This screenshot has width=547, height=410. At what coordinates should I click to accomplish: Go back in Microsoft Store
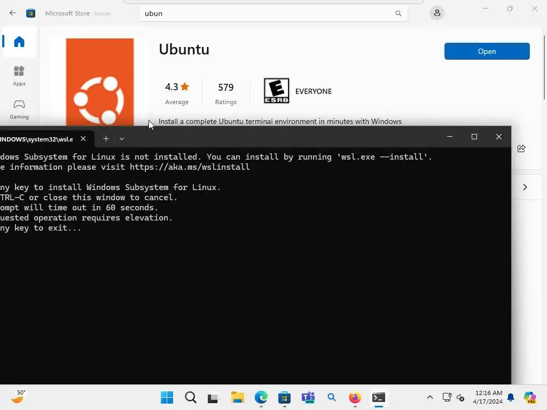[x=13, y=13]
